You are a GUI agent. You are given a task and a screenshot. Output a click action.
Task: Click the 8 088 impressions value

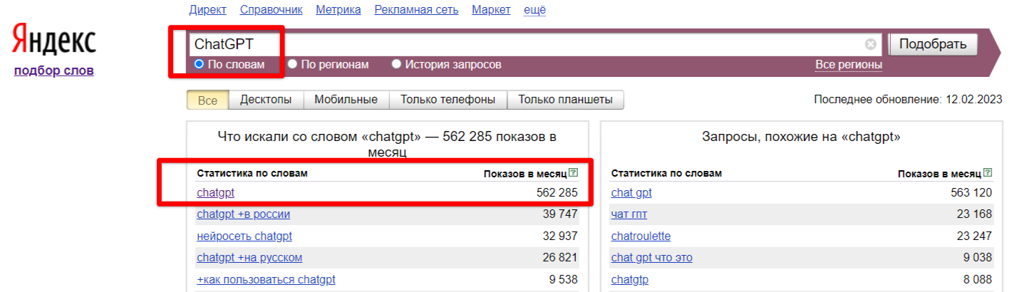point(976,279)
